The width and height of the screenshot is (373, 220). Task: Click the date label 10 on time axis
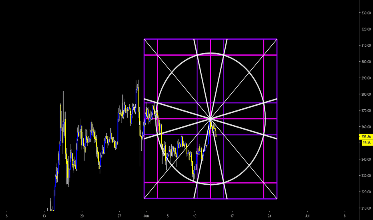(x=195, y=216)
